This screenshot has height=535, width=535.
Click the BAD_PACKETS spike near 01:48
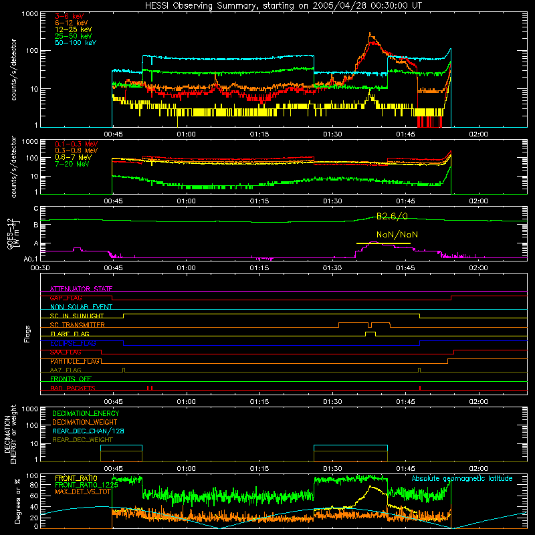[420, 388]
